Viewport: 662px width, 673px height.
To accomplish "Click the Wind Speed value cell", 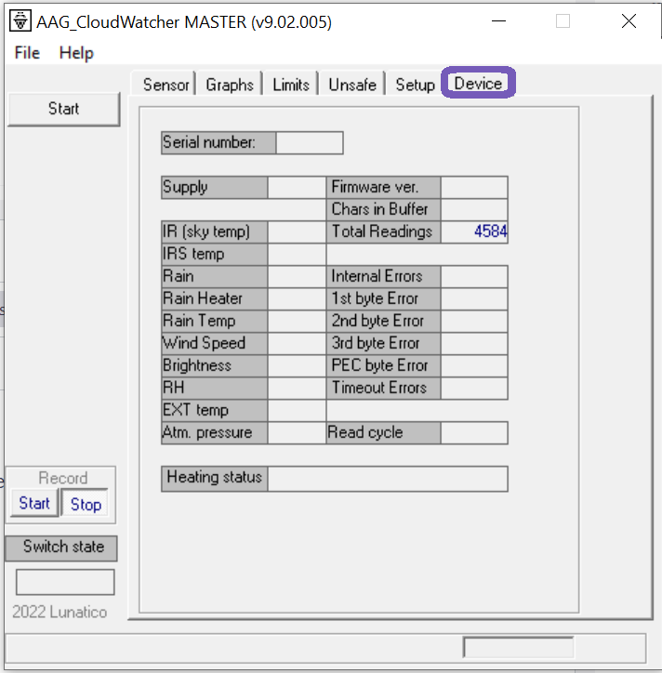I will pyautogui.click(x=297, y=344).
